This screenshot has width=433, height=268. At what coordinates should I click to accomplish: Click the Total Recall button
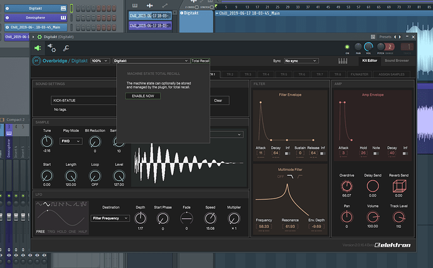(200, 61)
